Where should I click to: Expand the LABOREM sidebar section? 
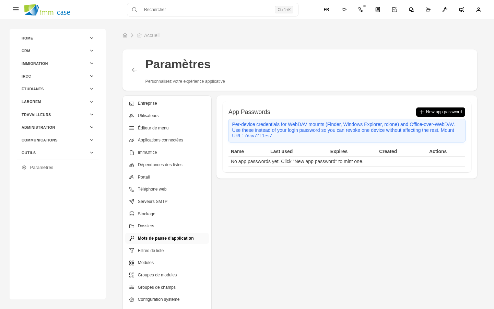click(58, 102)
